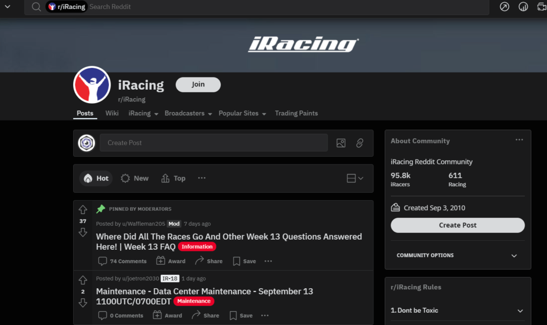Click the iRacing banner logo
Screen dimensions: 547x325
(303, 44)
